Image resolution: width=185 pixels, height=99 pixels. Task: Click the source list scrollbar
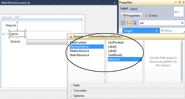105,61
